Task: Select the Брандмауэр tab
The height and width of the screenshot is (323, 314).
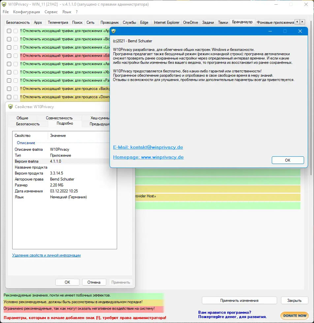Action: (x=242, y=22)
